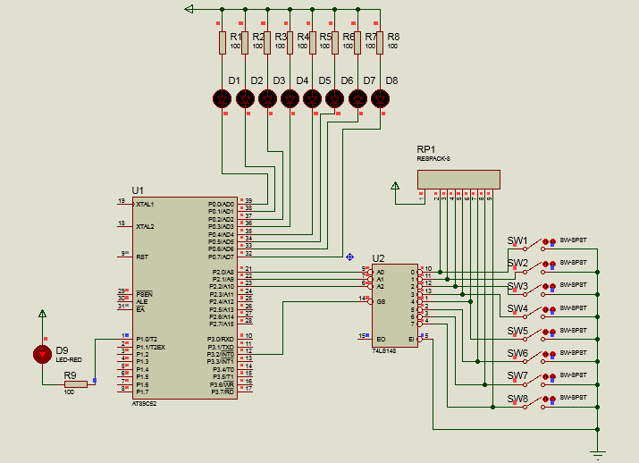
Task: Click the ground terminal symbol
Action: pos(600,454)
